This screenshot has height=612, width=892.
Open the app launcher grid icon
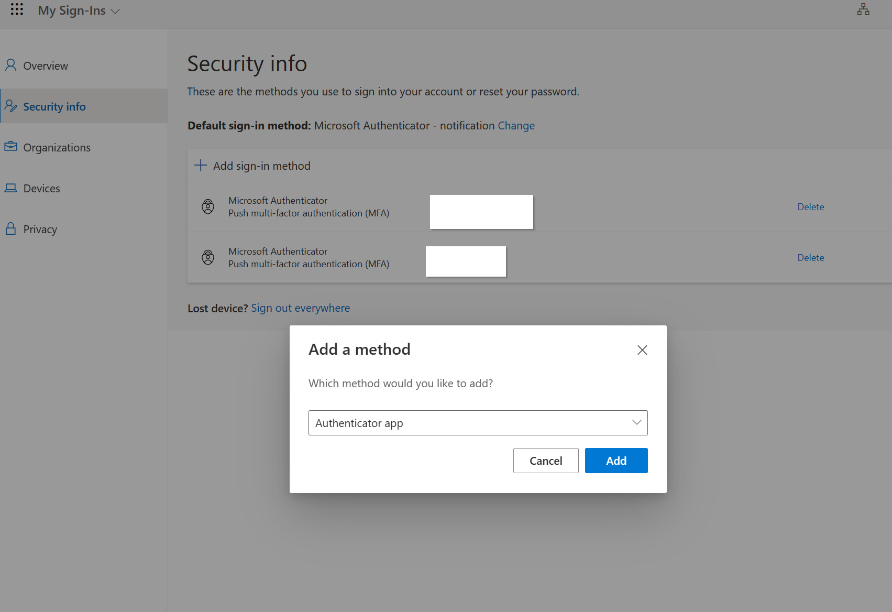[17, 9]
